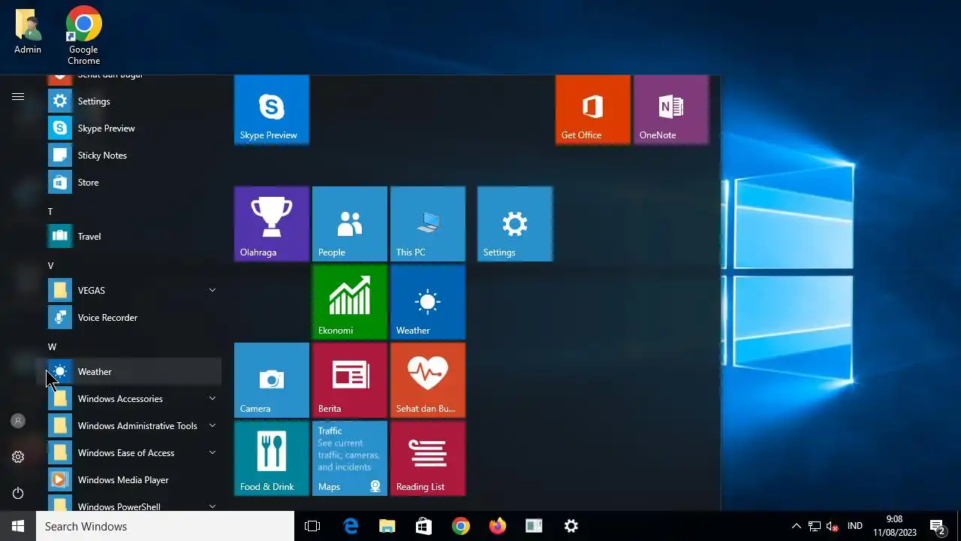Click the hamburger menu in Start

(18, 96)
